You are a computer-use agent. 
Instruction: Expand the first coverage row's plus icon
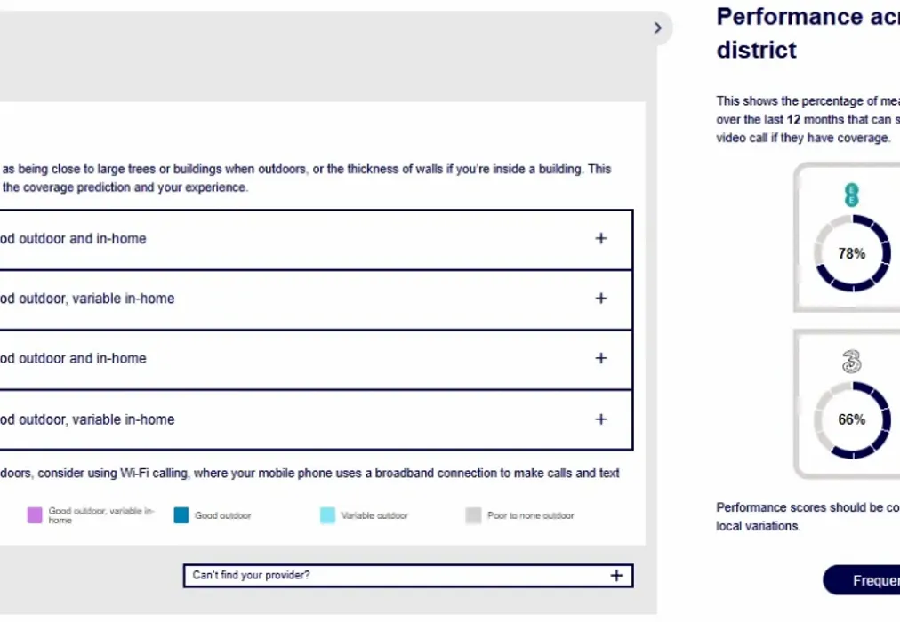(601, 238)
